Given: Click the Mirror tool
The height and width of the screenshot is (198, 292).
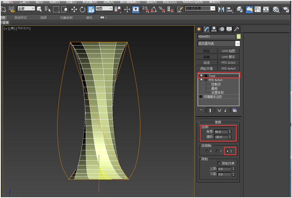Looking at the screenshot, I should tap(221, 9).
